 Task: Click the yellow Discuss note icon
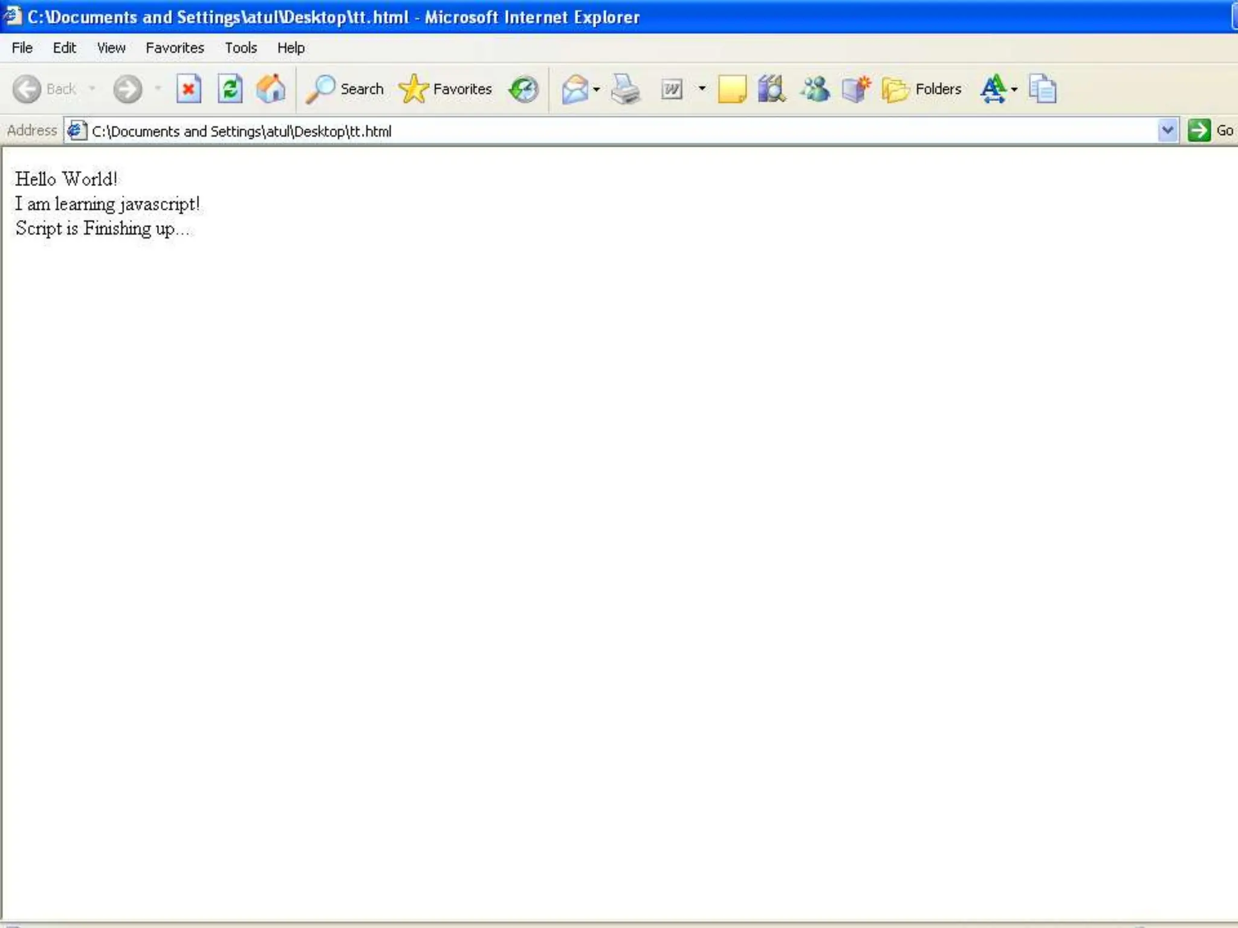tap(731, 89)
